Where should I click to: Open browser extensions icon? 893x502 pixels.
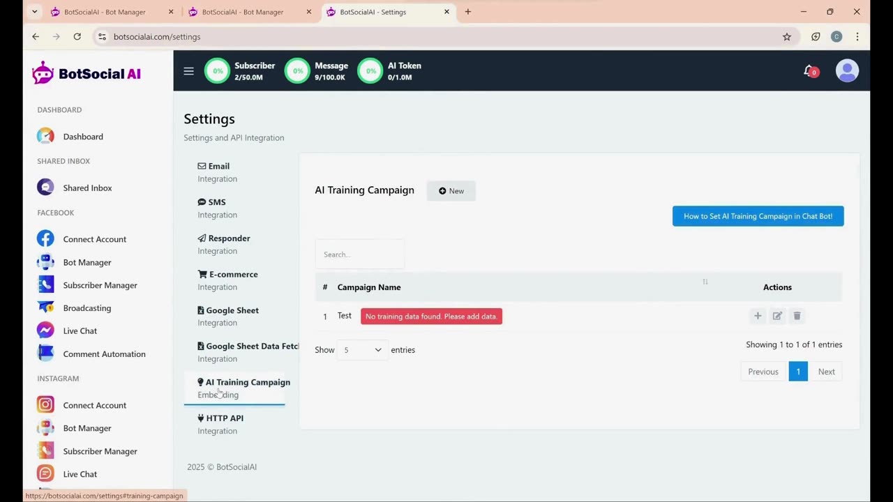(816, 36)
